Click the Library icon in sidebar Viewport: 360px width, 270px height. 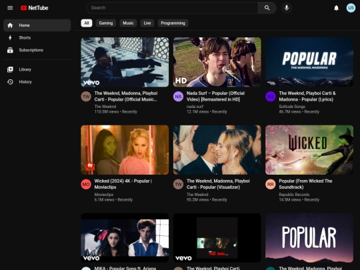click(10, 69)
